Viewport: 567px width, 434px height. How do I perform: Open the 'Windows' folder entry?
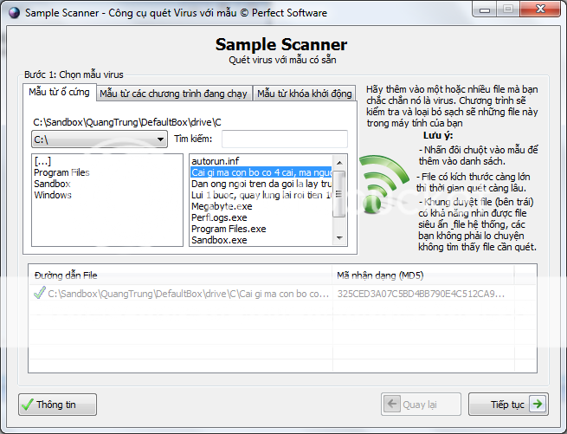click(x=53, y=195)
